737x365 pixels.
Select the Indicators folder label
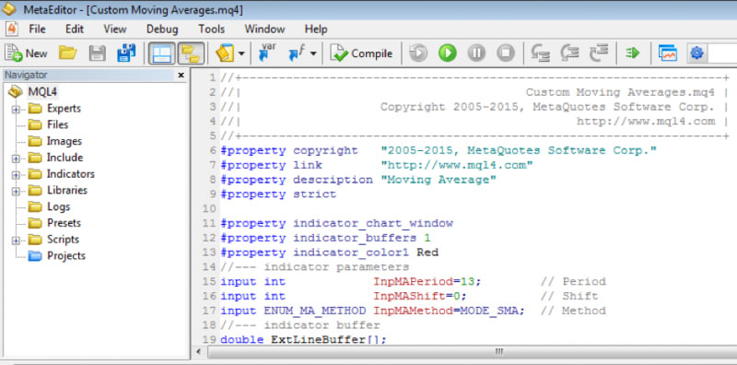[x=71, y=174]
